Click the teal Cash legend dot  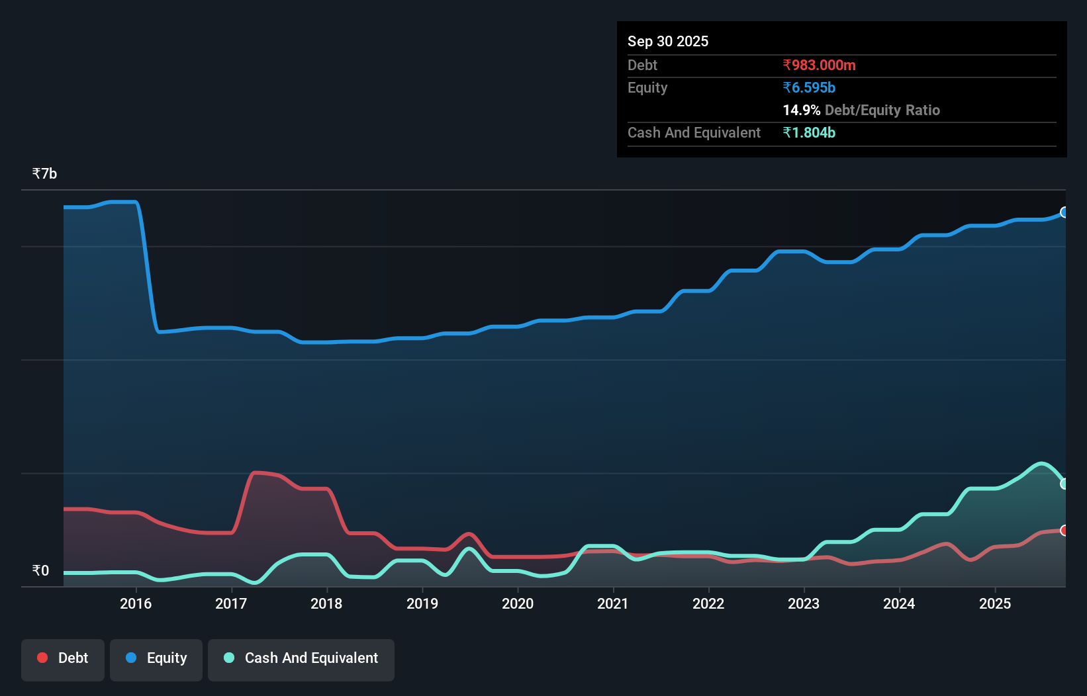[229, 658]
